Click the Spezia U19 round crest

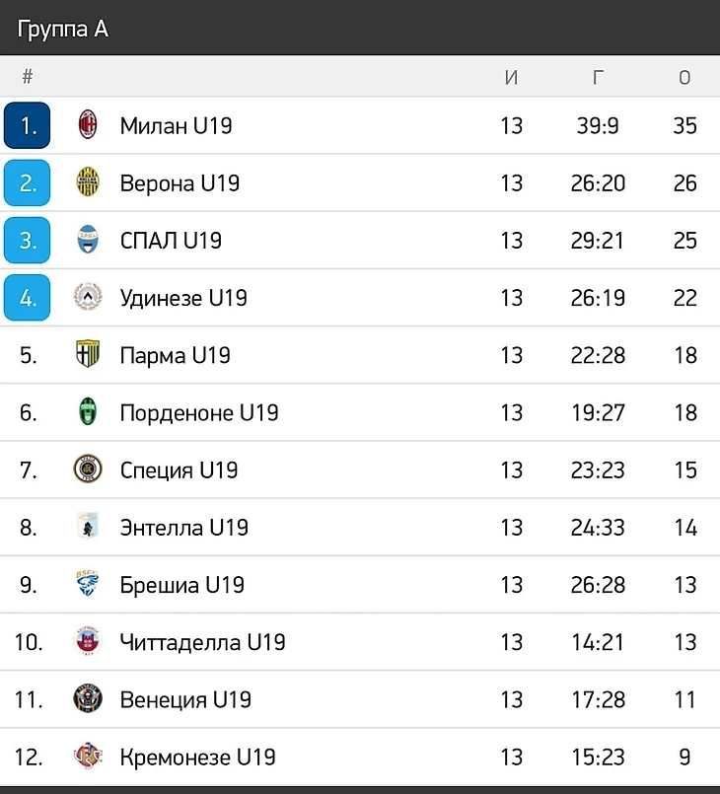(88, 469)
